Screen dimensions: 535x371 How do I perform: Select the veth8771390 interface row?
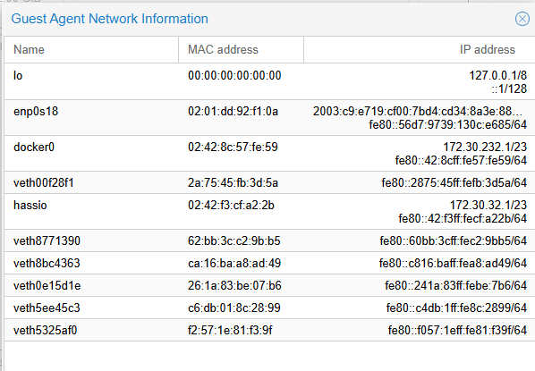coord(269,240)
